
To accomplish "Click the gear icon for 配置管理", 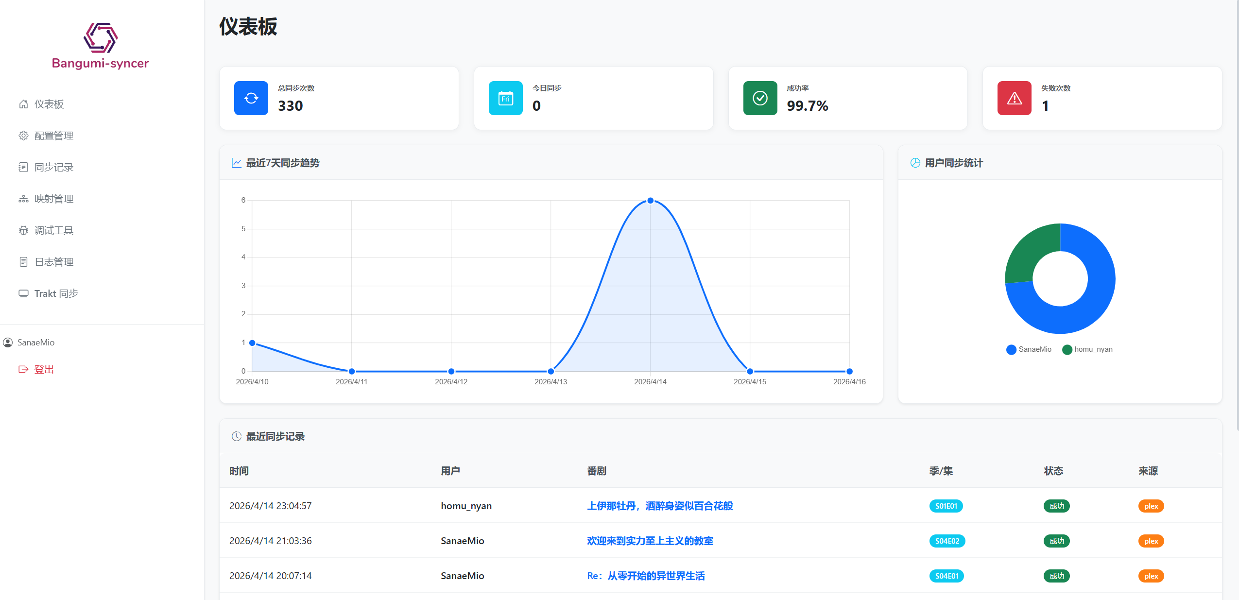I will [x=23, y=135].
